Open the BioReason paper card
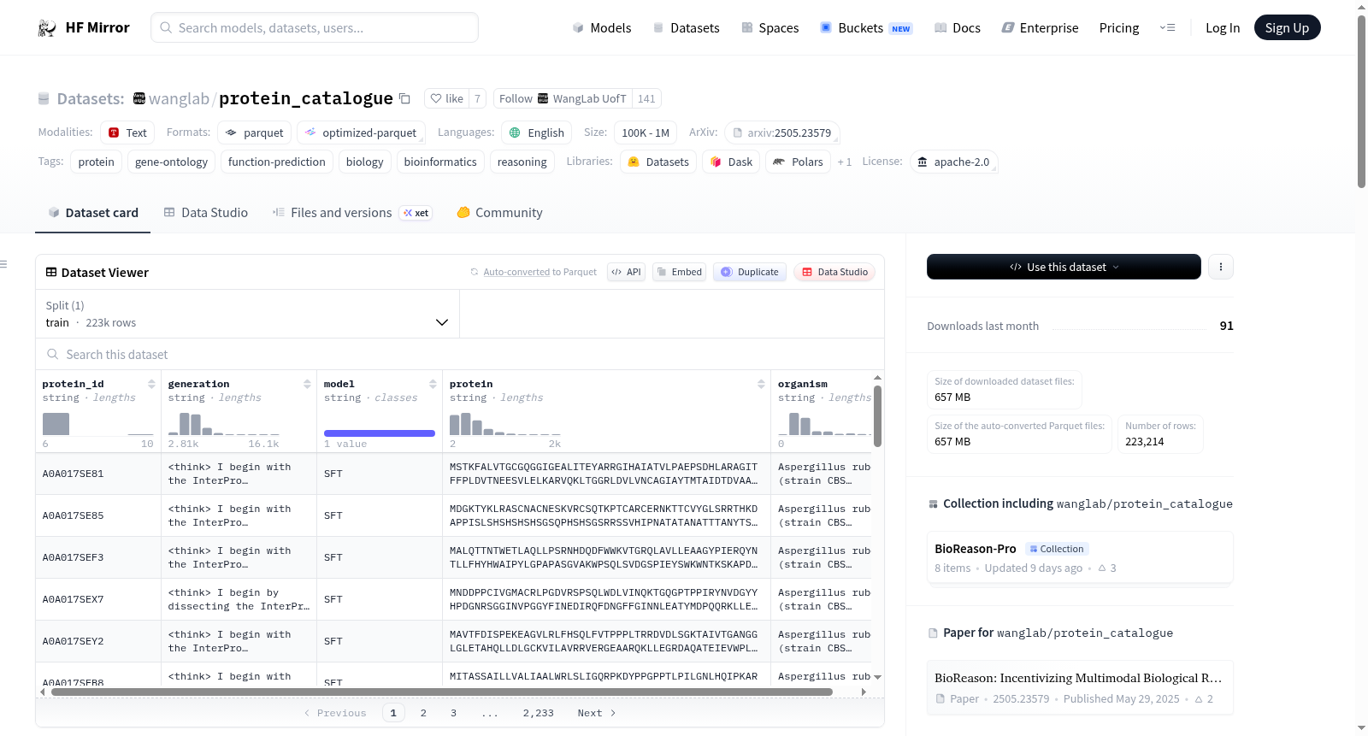 pyautogui.click(x=1080, y=687)
